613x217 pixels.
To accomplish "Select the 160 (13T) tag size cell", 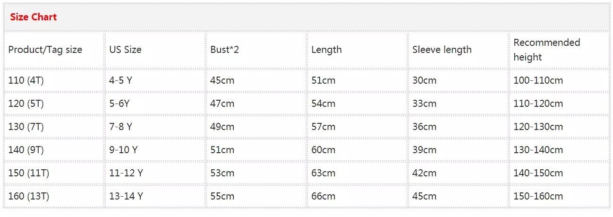I will pos(29,196).
